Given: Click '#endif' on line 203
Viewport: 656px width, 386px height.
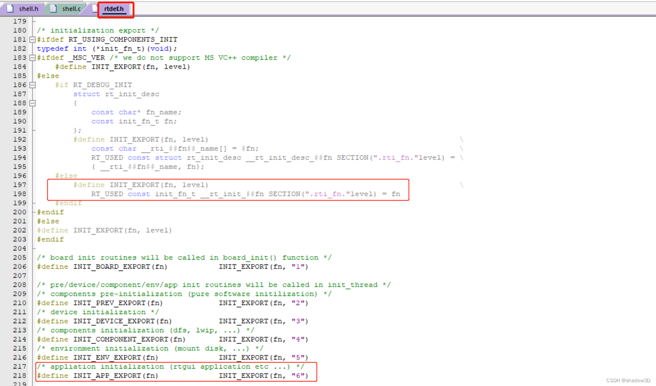Looking at the screenshot, I should click(50, 239).
